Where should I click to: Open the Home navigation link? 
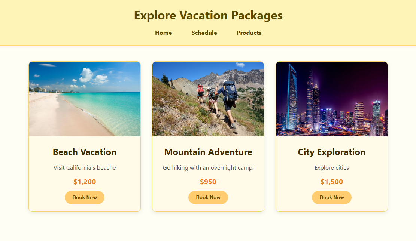point(163,33)
